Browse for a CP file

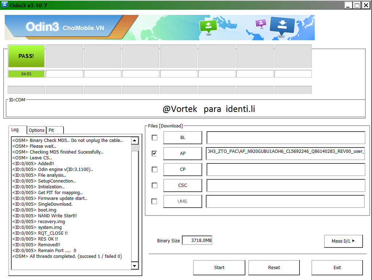click(183, 170)
